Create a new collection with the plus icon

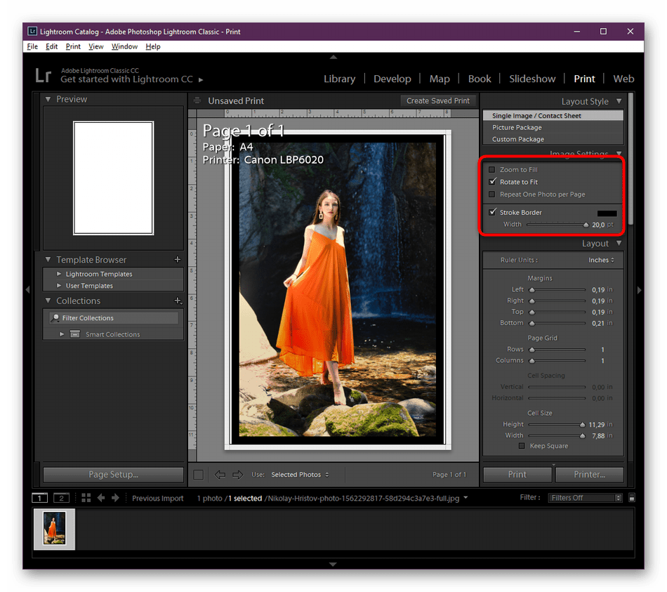pos(178,301)
